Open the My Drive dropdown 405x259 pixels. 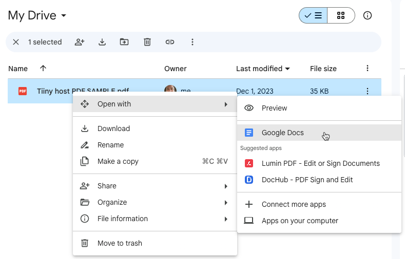point(37,15)
